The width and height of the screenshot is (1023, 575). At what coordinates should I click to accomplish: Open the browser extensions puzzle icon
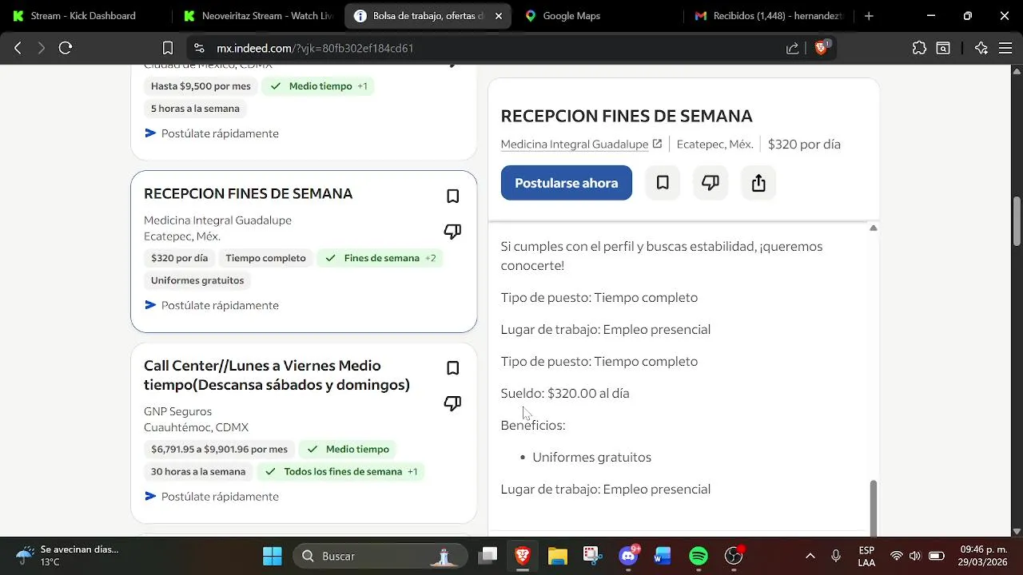tap(919, 48)
